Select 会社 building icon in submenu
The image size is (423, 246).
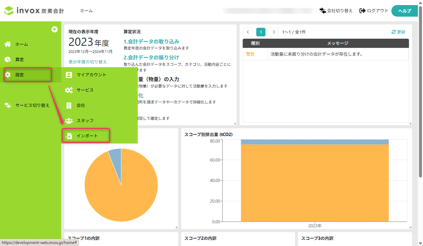click(x=69, y=105)
